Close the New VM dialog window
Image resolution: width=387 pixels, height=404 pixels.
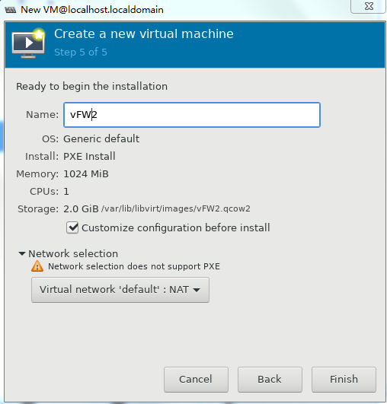(x=369, y=6)
